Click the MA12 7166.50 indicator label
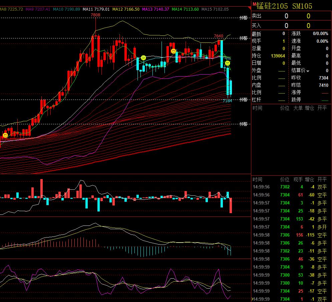 pyautogui.click(x=126, y=9)
